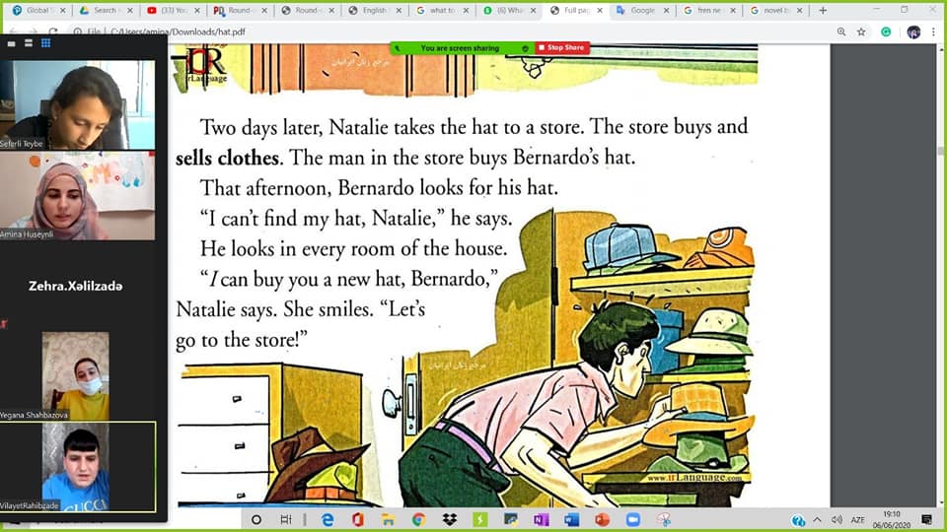The height and width of the screenshot is (532, 947).
Task: Open a new browser tab
Action: pyautogui.click(x=823, y=10)
